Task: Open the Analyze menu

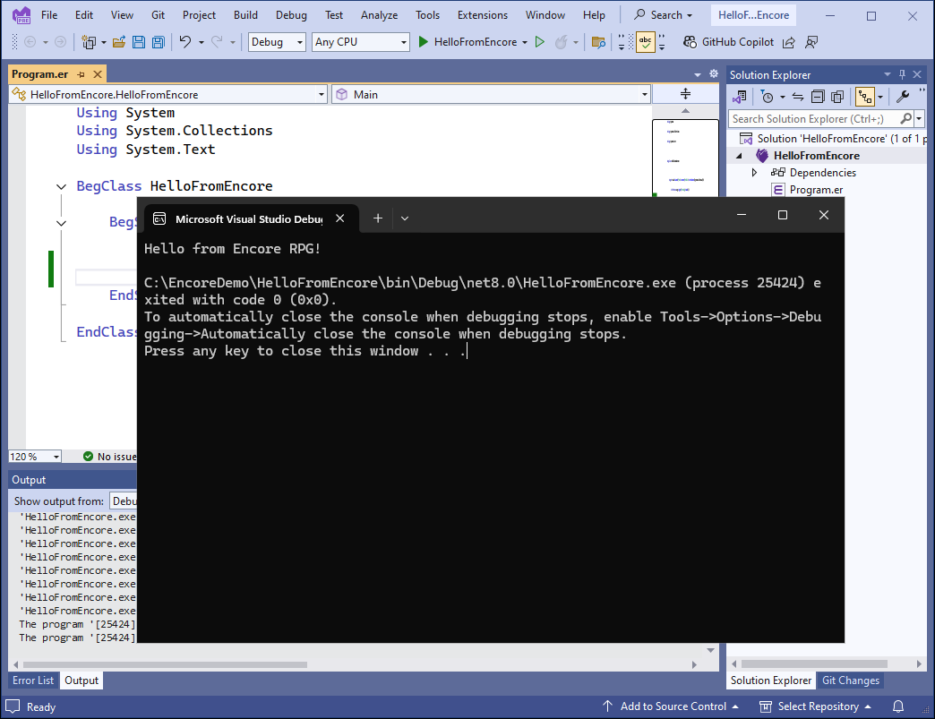Action: coord(379,15)
